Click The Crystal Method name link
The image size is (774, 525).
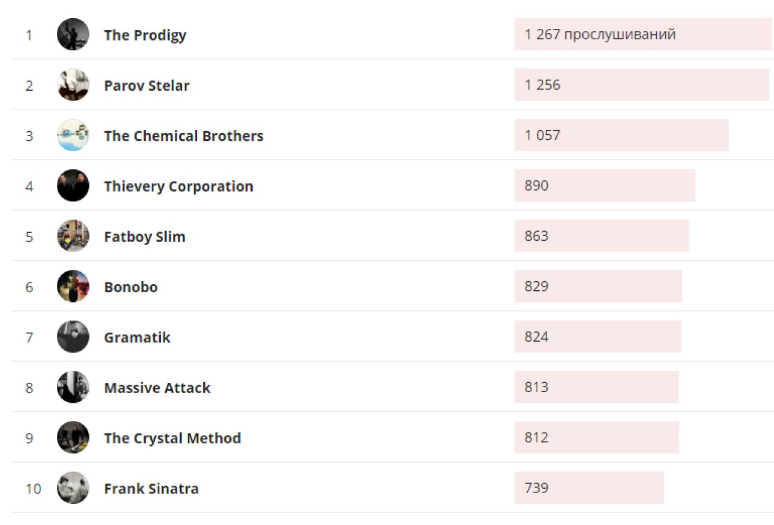pos(172,438)
